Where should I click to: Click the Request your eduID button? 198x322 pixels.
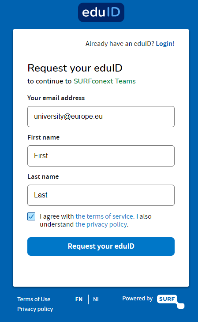point(101,246)
